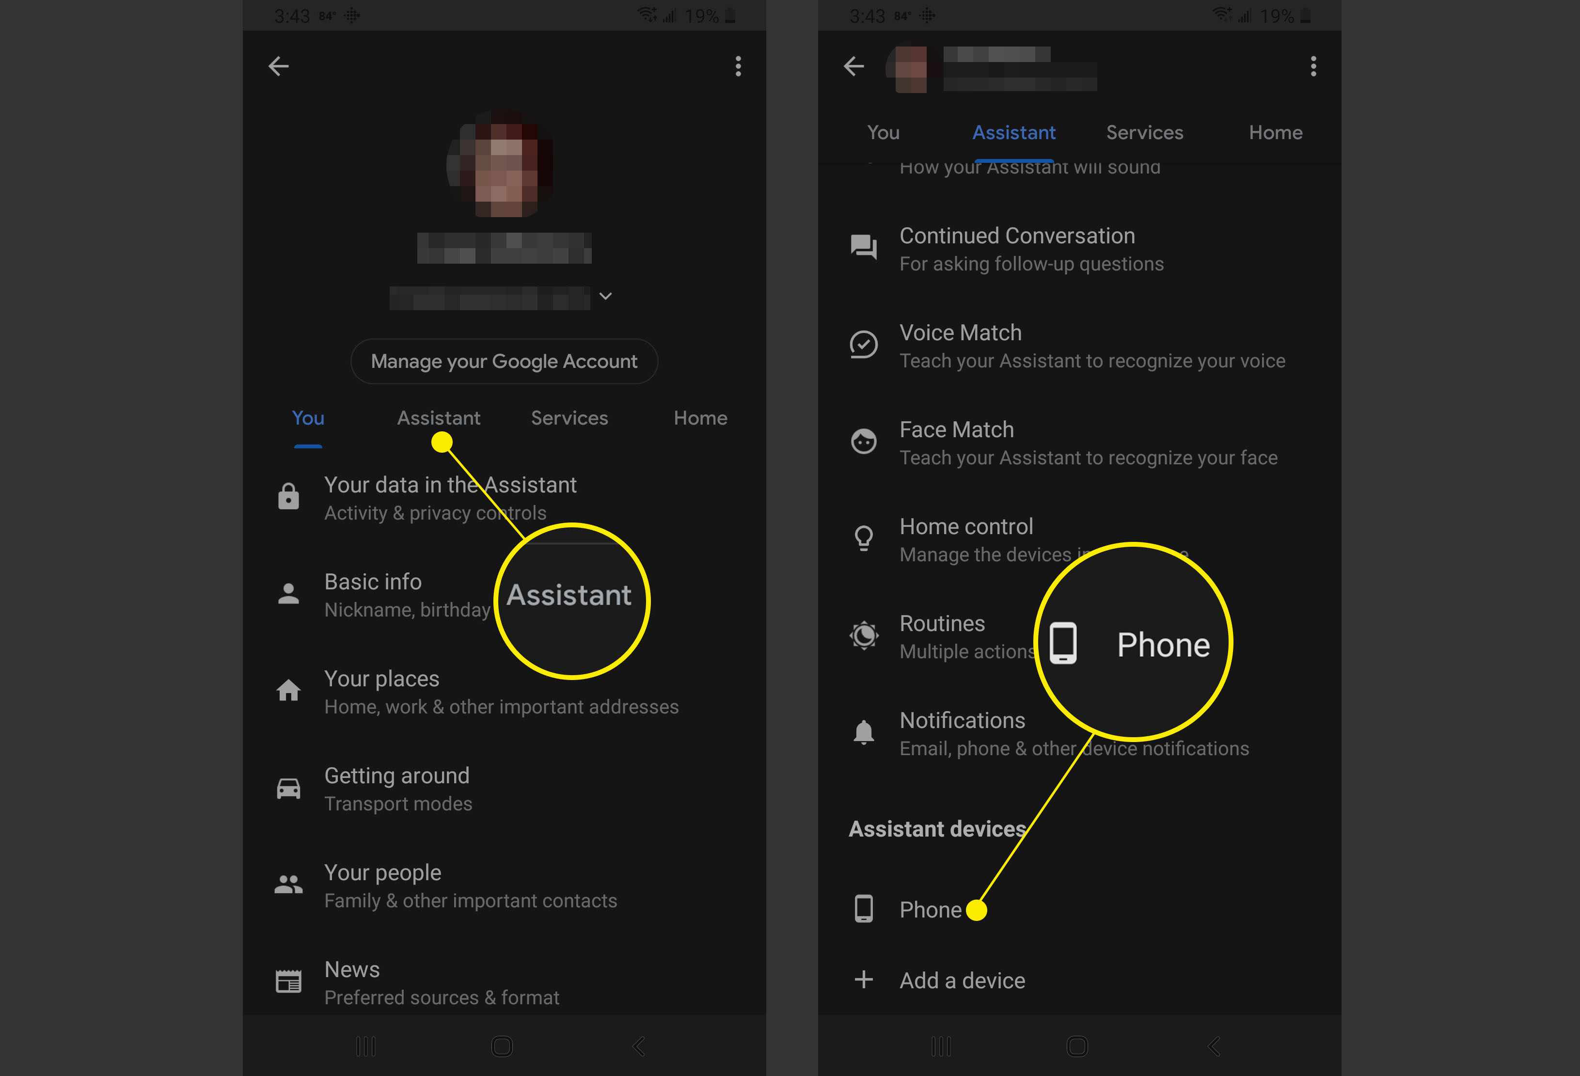This screenshot has height=1076, width=1580.
Task: Select the You tab on the left screen
Action: pyautogui.click(x=308, y=418)
